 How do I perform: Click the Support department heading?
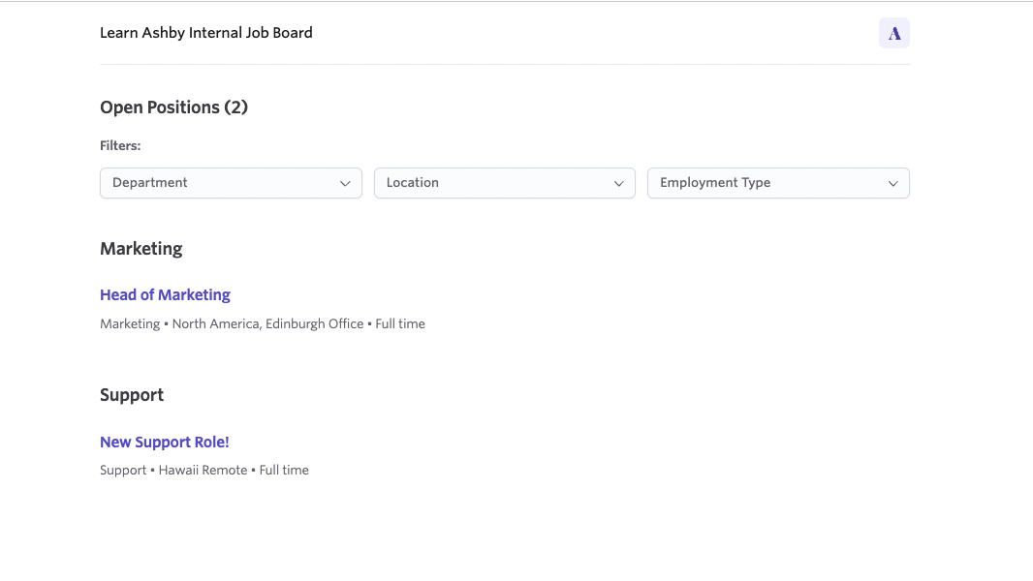point(132,395)
